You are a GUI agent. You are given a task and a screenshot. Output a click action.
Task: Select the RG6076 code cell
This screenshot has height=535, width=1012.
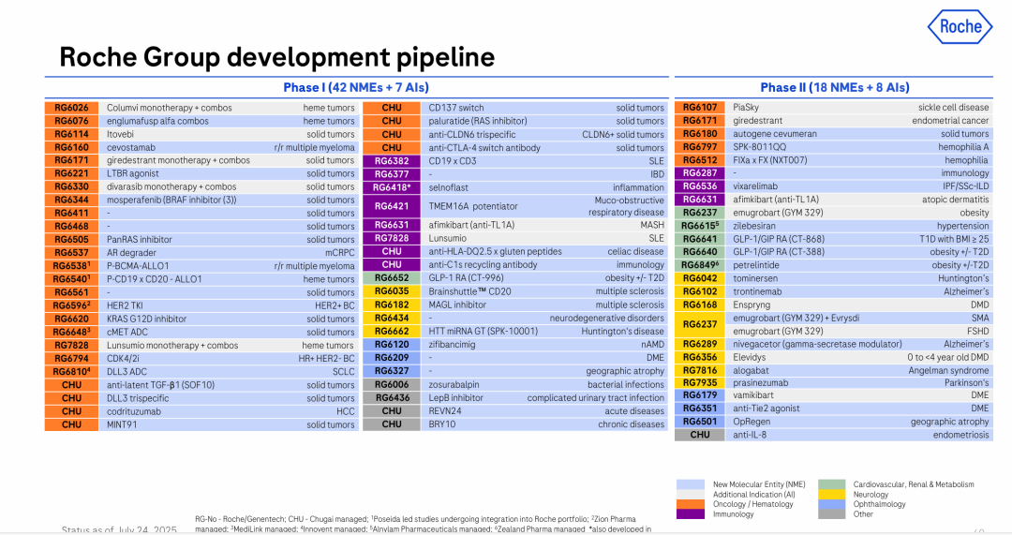pyautogui.click(x=71, y=121)
